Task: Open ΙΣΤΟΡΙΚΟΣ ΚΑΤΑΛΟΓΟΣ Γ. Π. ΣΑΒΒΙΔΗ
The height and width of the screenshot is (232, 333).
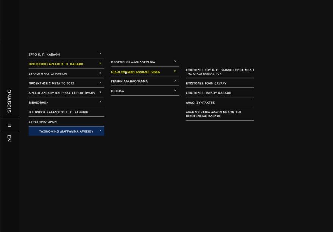Action: pyautogui.click(x=58, y=112)
